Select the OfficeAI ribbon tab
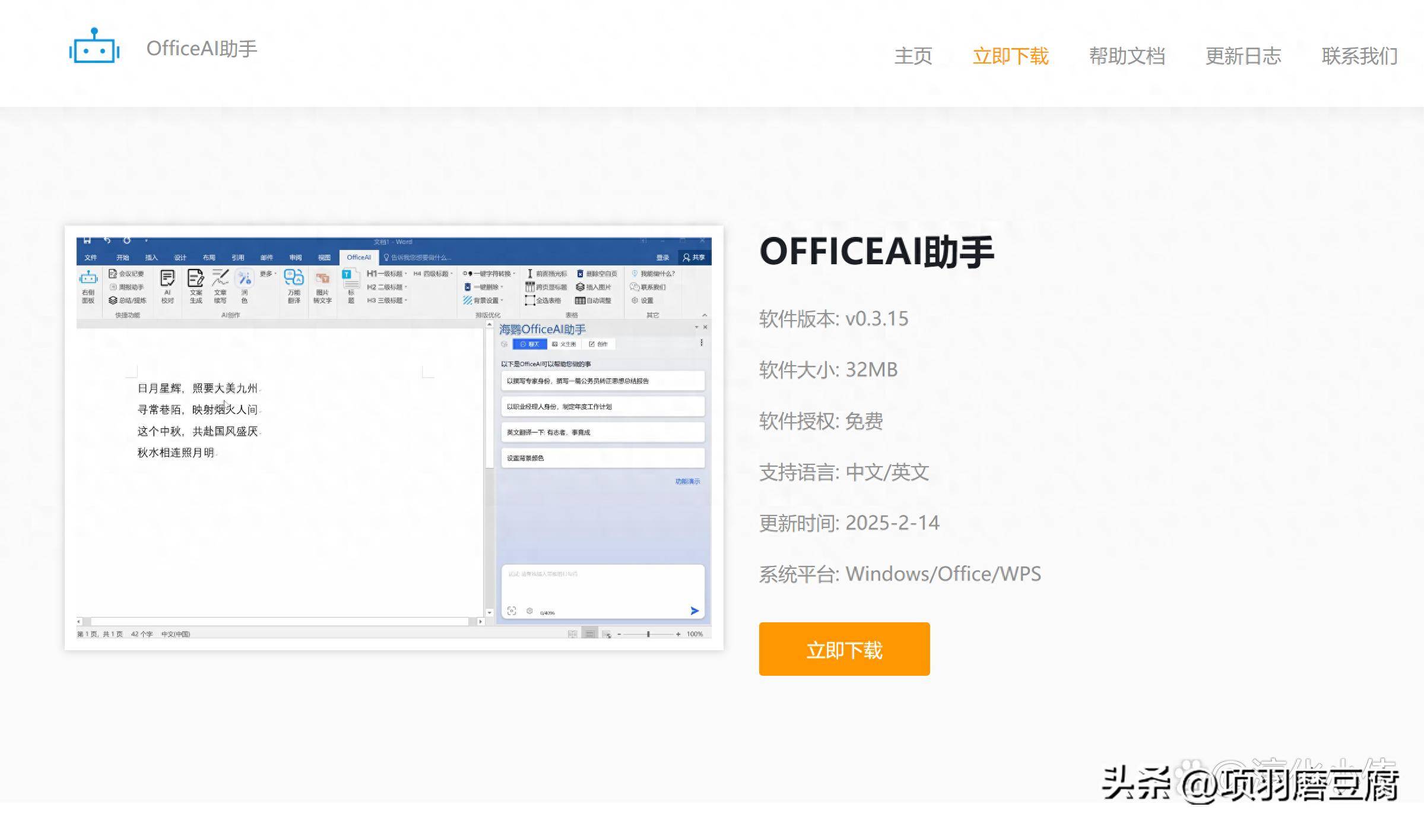1424x826 pixels. point(359,257)
